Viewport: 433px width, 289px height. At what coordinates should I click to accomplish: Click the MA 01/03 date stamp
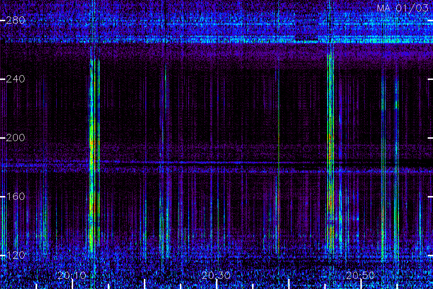coord(403,8)
